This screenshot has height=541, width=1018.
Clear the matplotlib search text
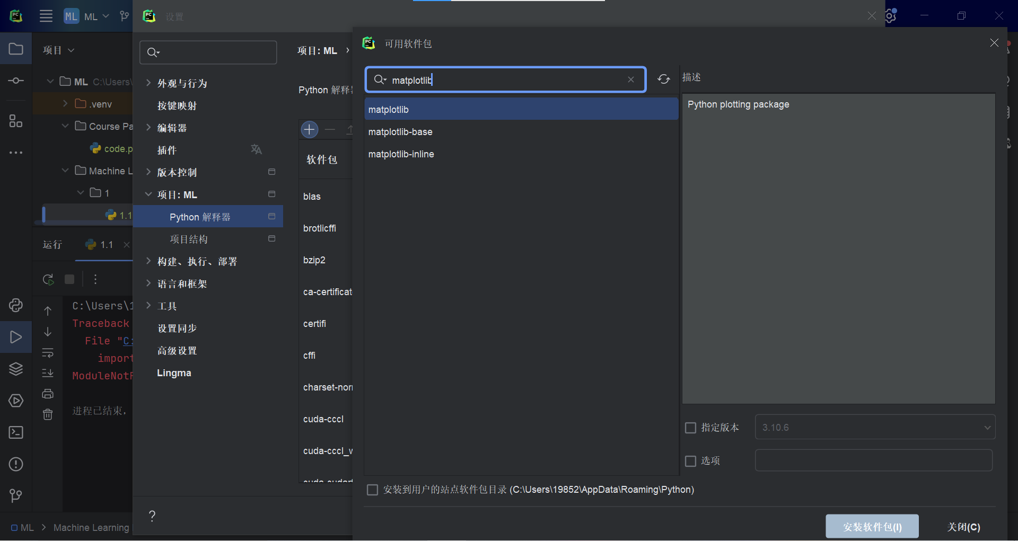tap(630, 79)
